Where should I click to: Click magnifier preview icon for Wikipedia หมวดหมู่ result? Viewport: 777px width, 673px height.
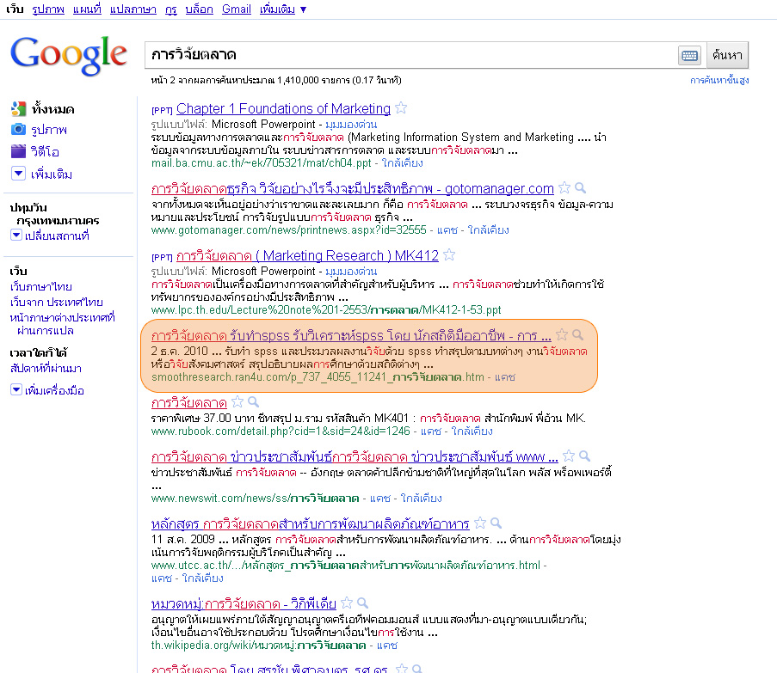pos(363,603)
